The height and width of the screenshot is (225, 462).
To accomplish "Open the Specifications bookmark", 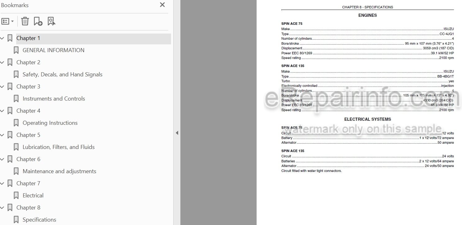I will pyautogui.click(x=39, y=220).
